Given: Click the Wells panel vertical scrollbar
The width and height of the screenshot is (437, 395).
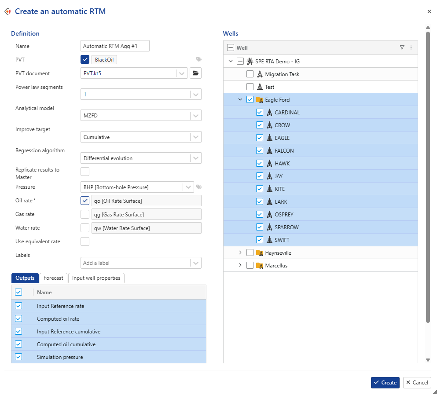Looking at the screenshot, I should (x=427, y=176).
